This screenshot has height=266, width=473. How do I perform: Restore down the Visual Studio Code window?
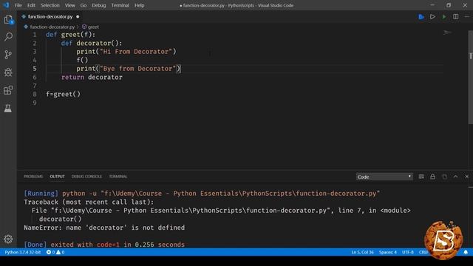(449, 5)
